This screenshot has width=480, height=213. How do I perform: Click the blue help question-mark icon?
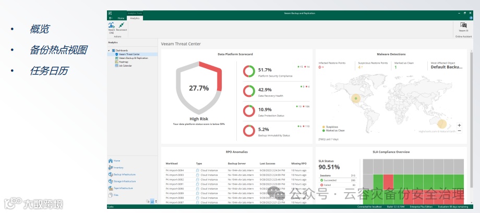[x=471, y=18]
